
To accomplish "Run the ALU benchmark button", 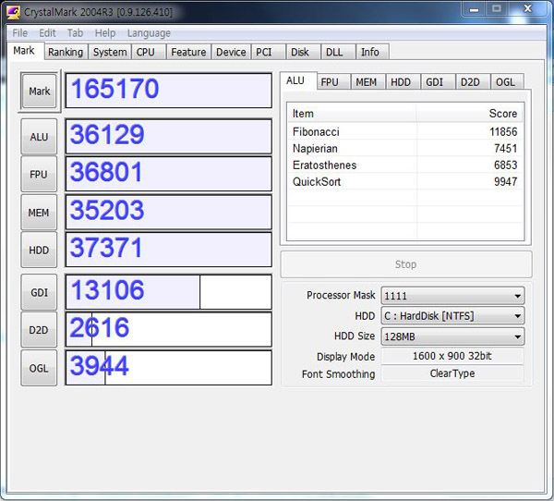I will [x=39, y=137].
